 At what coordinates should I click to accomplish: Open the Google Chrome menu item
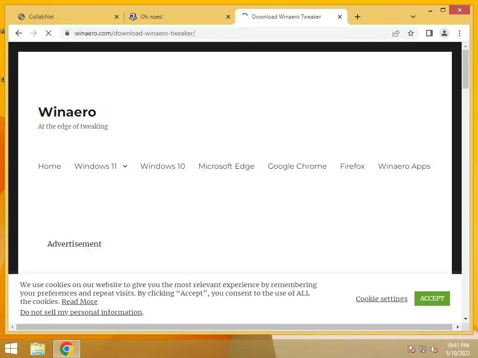(x=297, y=166)
